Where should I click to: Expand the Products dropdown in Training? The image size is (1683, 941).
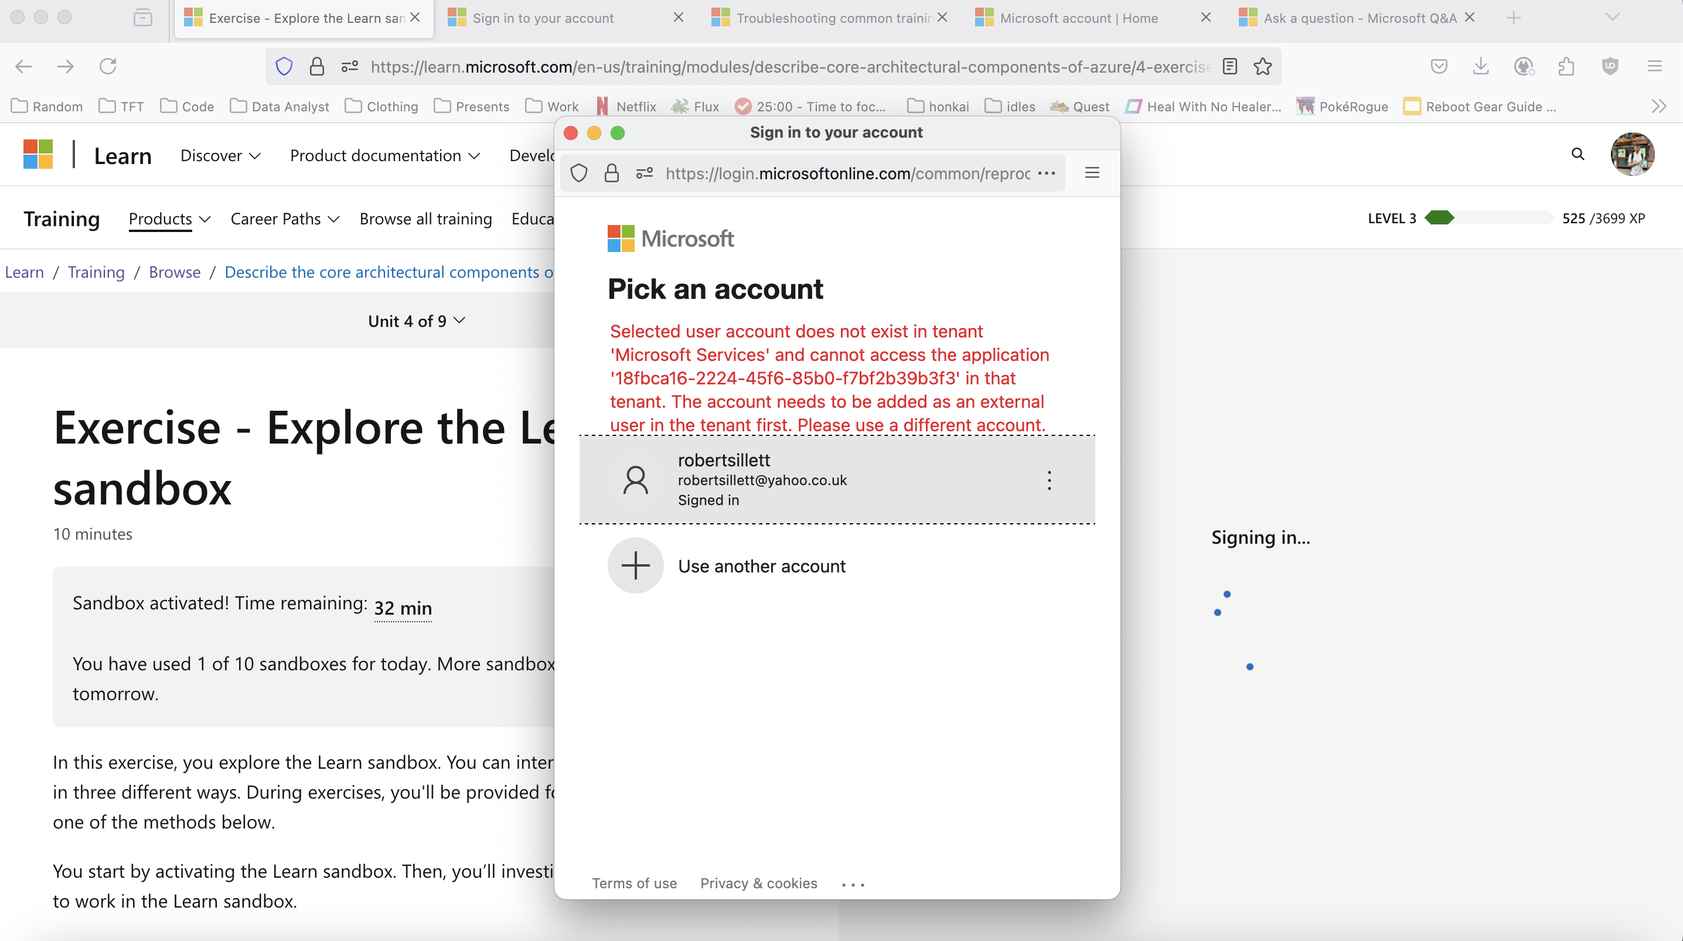pyautogui.click(x=169, y=219)
